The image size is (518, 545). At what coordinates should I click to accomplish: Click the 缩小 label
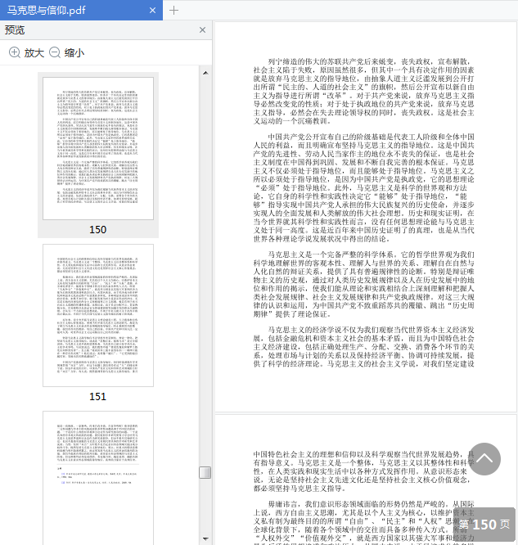(74, 53)
